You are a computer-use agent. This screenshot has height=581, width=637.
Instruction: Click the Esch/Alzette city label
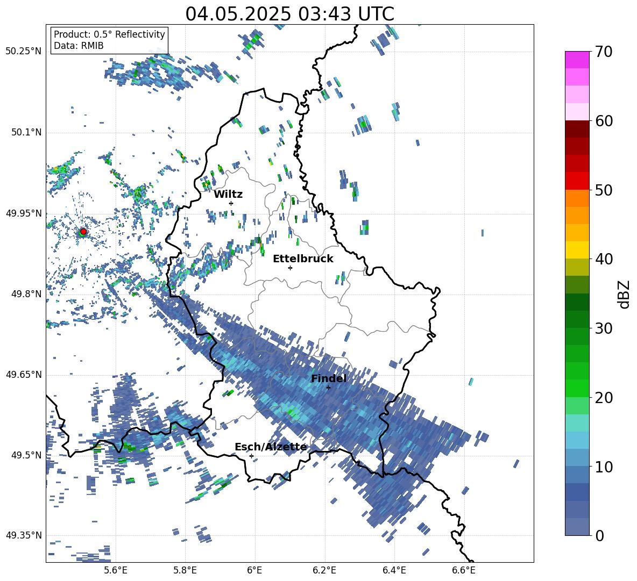[271, 447]
